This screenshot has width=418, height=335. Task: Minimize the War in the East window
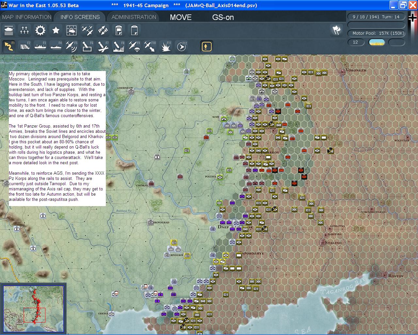coord(394,5)
